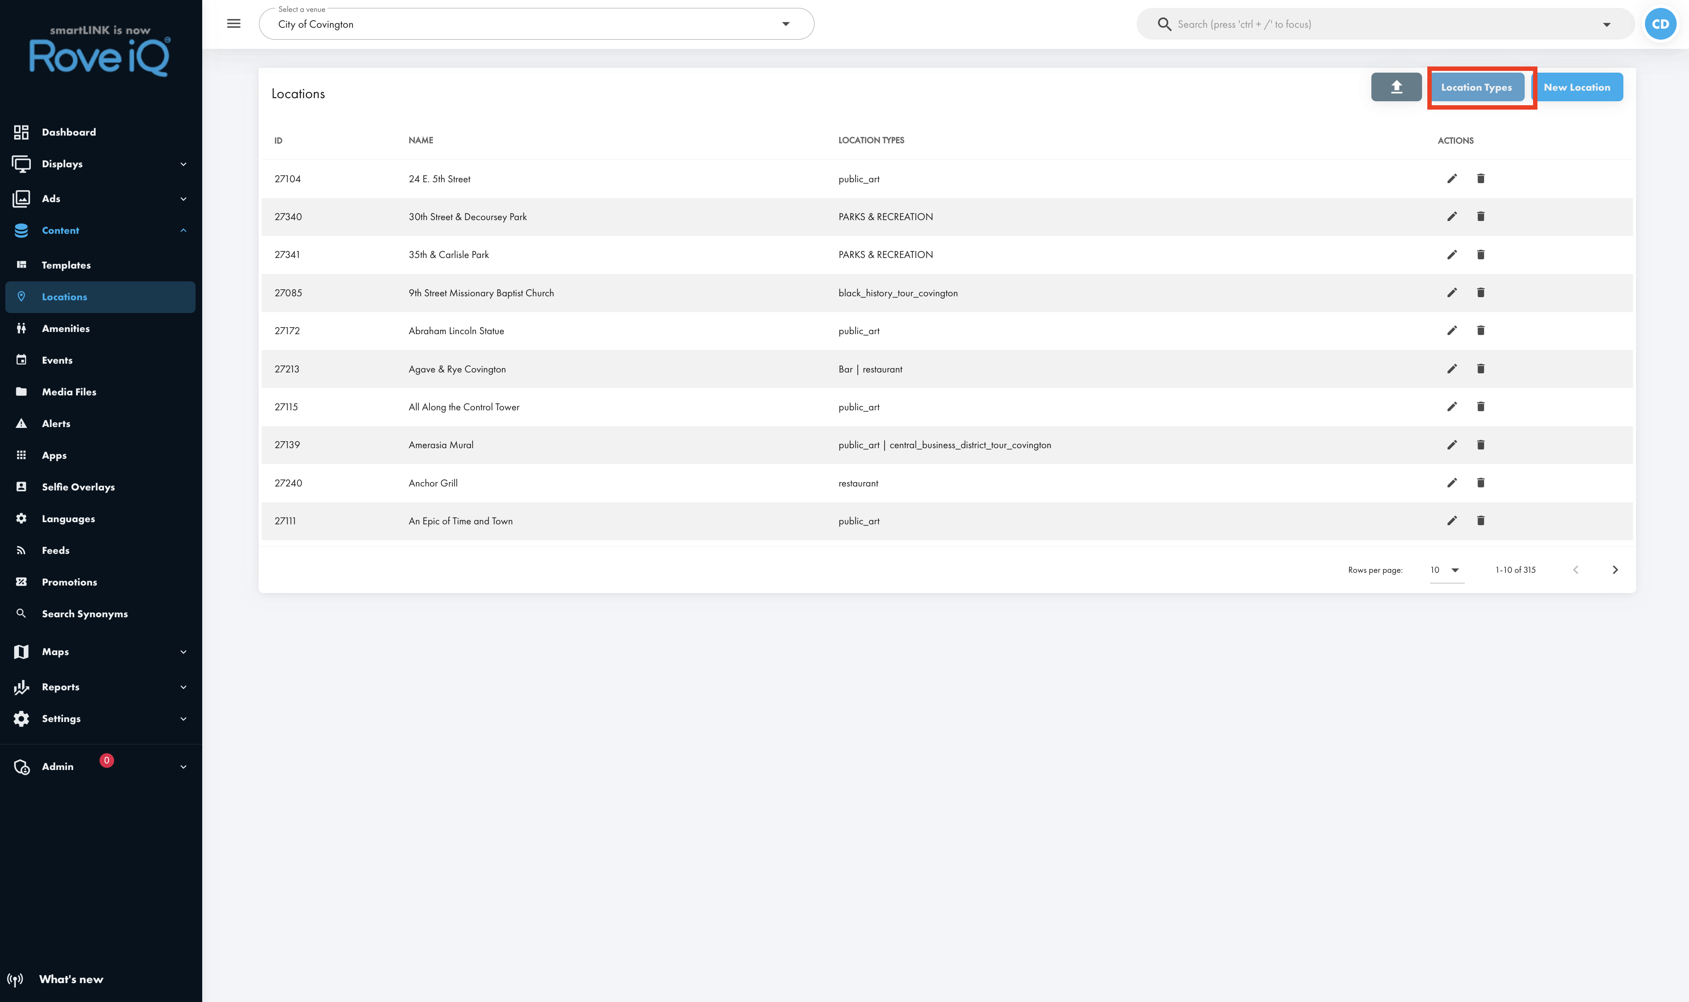Edit the Agave & Rye Covington row
This screenshot has width=1689, height=1002.
point(1452,368)
